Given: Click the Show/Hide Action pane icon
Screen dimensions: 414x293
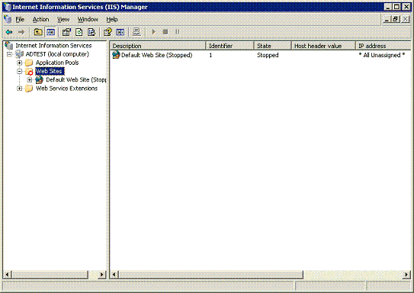Looking at the screenshot, I should click(120, 32).
